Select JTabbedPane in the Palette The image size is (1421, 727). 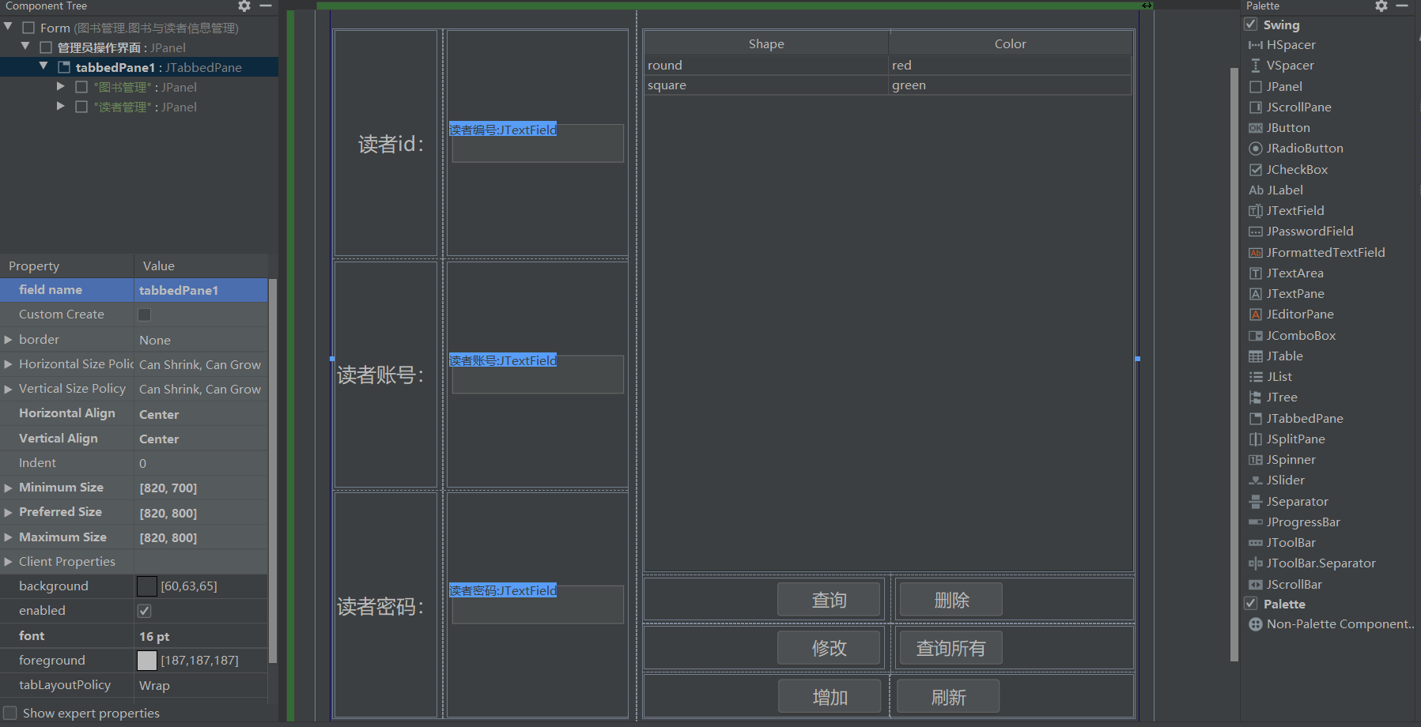pos(1304,418)
